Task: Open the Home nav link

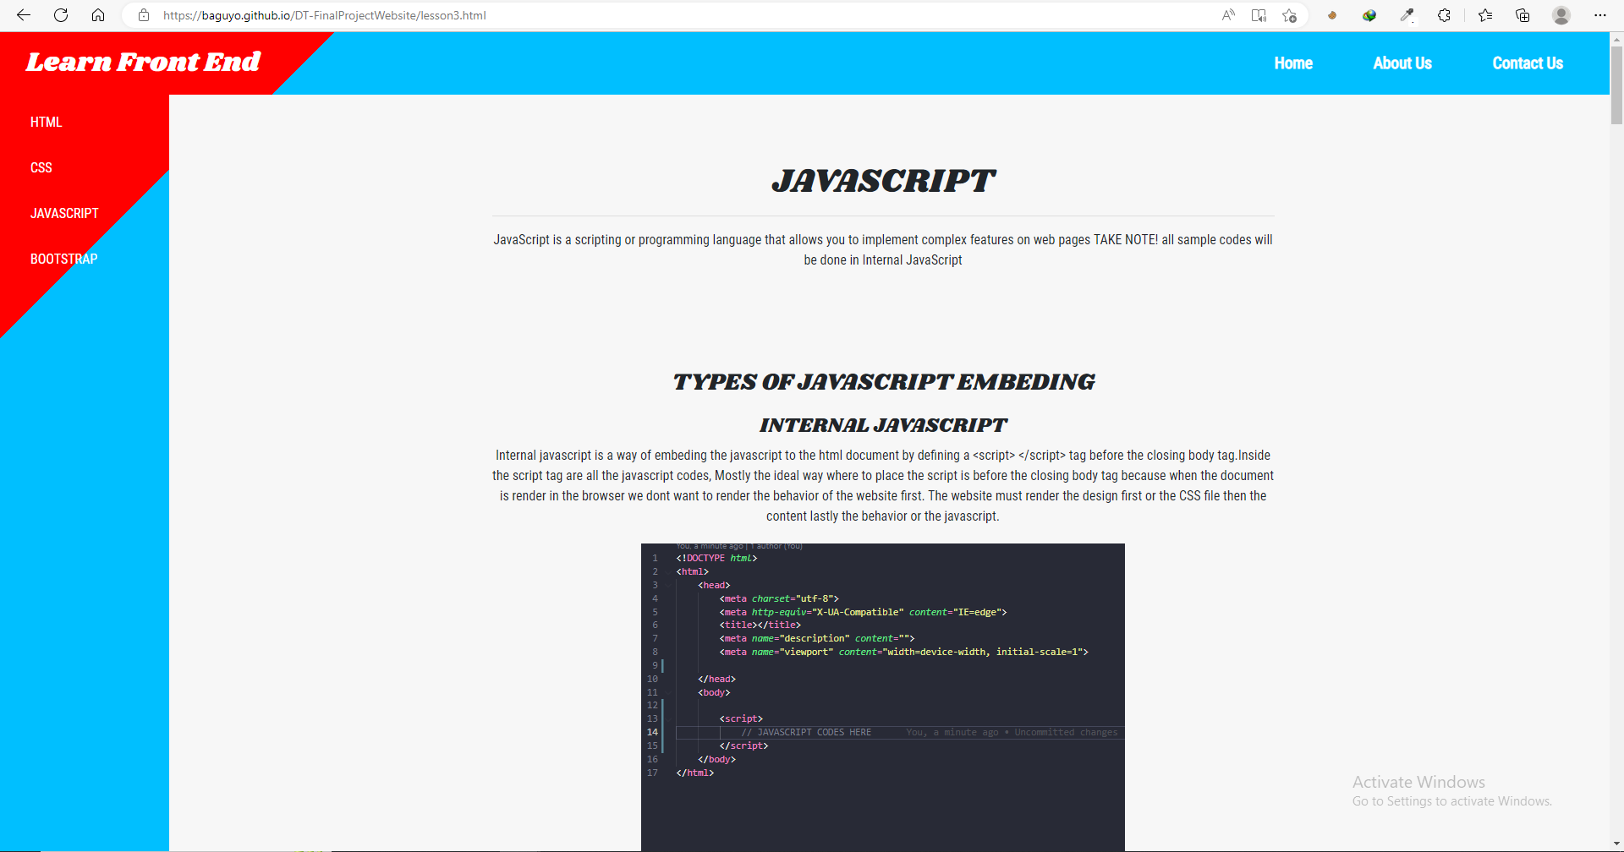Action: 1293,63
